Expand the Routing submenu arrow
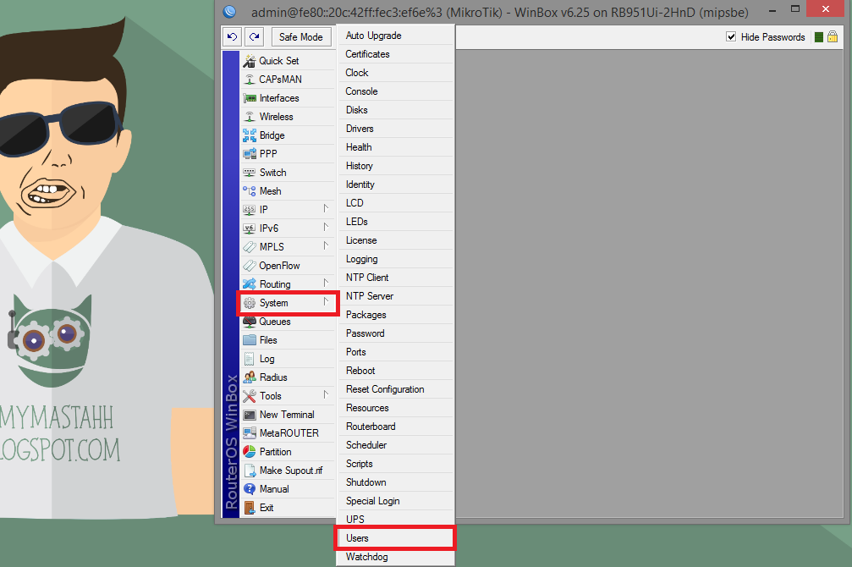Image resolution: width=852 pixels, height=567 pixels. [326, 283]
